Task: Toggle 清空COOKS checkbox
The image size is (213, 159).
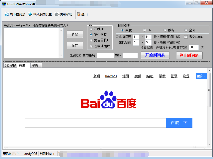Action: (x=186, y=37)
